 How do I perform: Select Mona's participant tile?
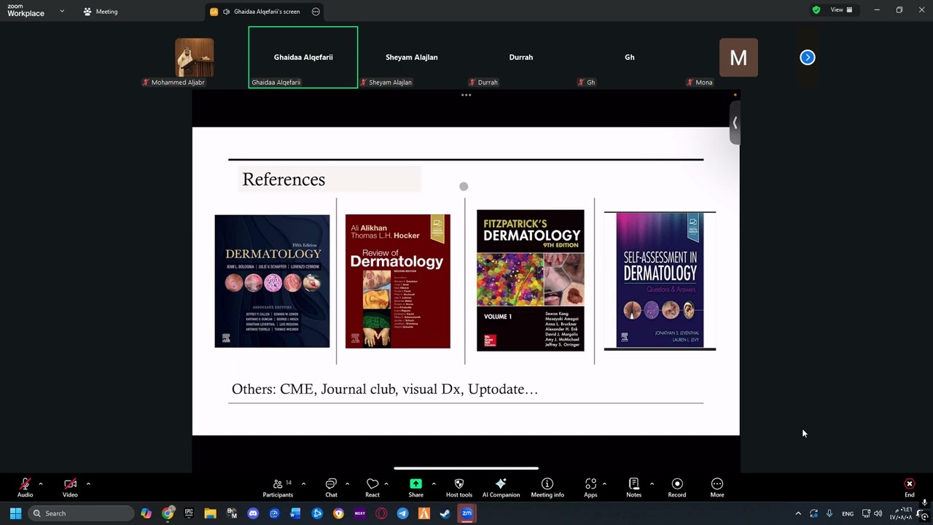tap(738, 58)
